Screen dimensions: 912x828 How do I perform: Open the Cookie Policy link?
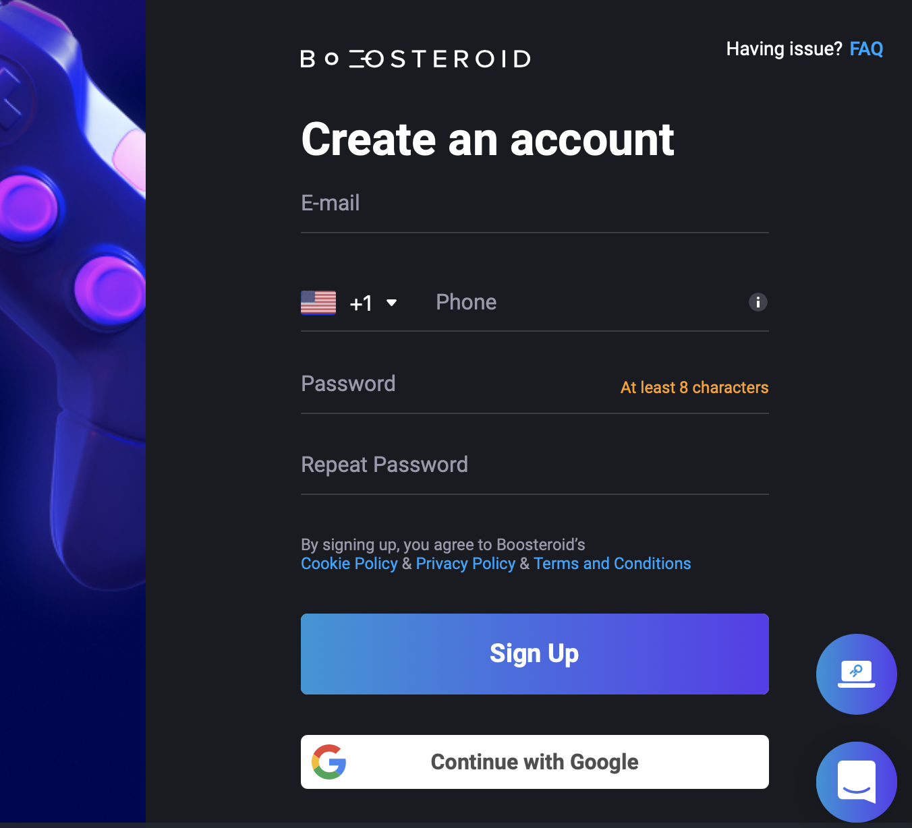pos(349,564)
